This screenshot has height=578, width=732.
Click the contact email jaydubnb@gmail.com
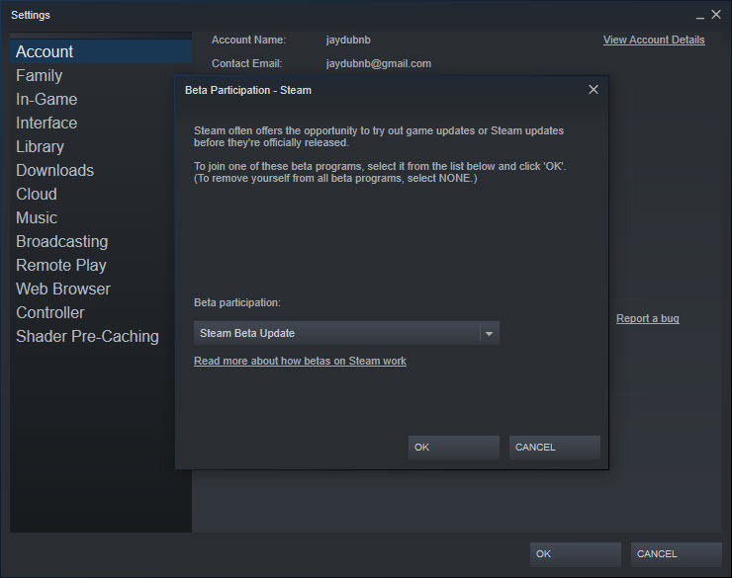click(379, 63)
